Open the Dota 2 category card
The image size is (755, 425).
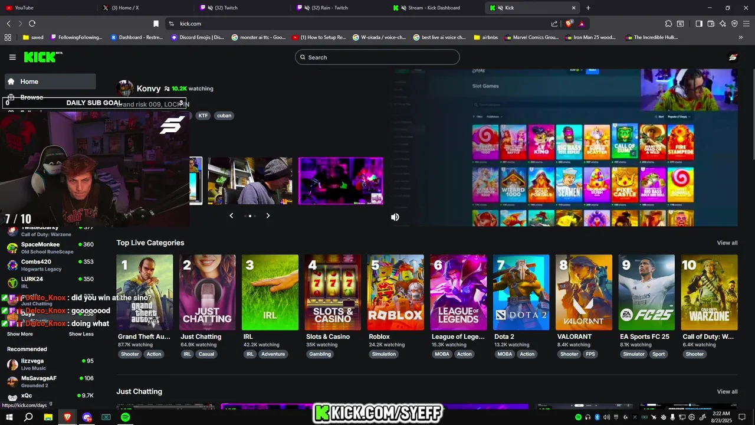click(x=521, y=292)
